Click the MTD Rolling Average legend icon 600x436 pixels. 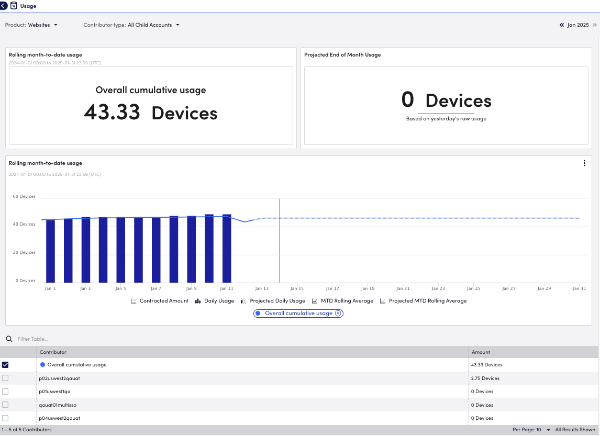pyautogui.click(x=315, y=301)
